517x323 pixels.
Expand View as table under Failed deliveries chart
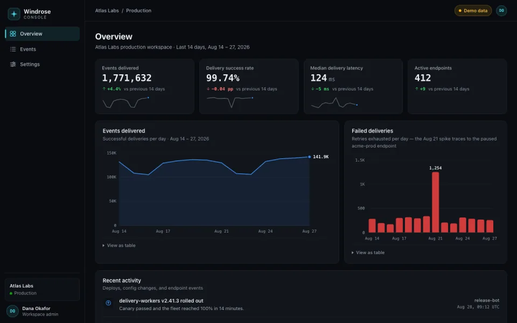tap(368, 252)
